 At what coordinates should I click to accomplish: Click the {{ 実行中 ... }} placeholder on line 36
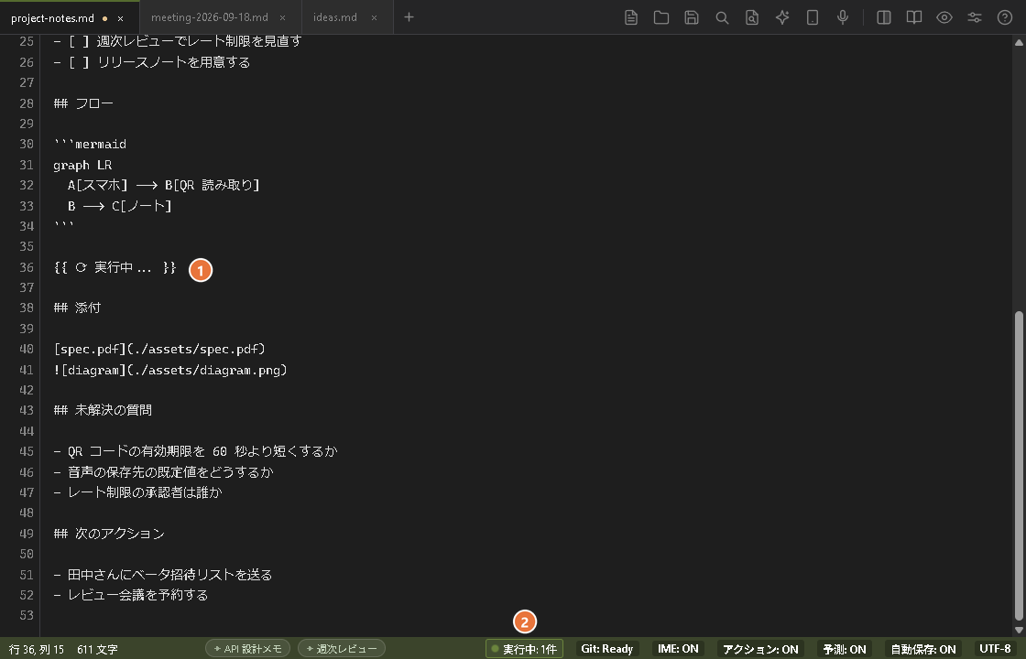tap(115, 266)
